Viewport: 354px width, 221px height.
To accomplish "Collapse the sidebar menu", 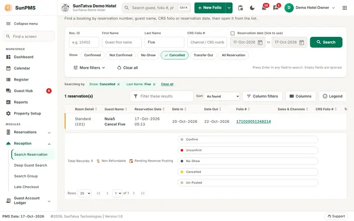I will click(22, 24).
